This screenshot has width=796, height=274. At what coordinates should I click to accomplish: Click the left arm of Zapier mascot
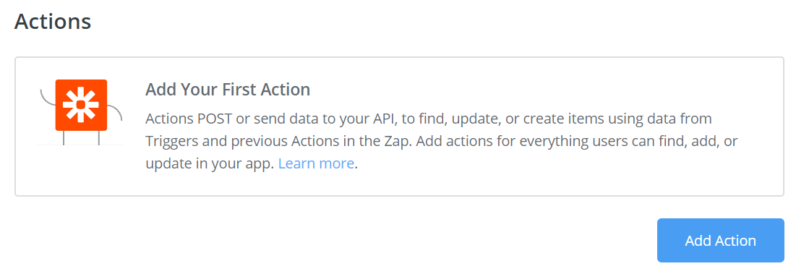tap(47, 98)
